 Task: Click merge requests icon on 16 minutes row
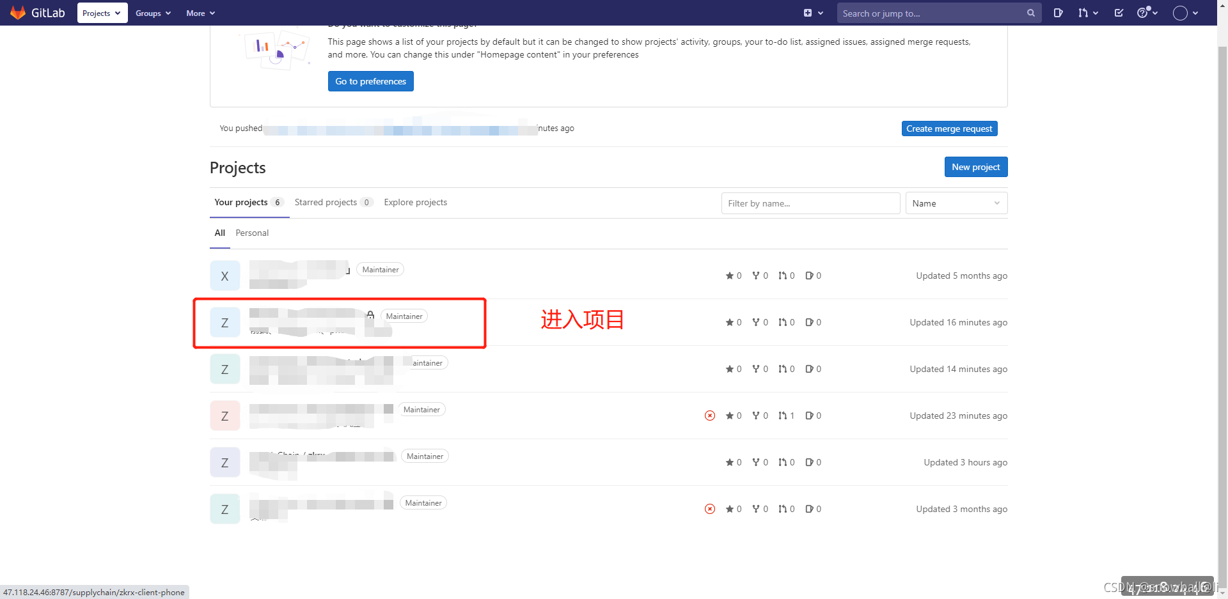[x=782, y=322]
